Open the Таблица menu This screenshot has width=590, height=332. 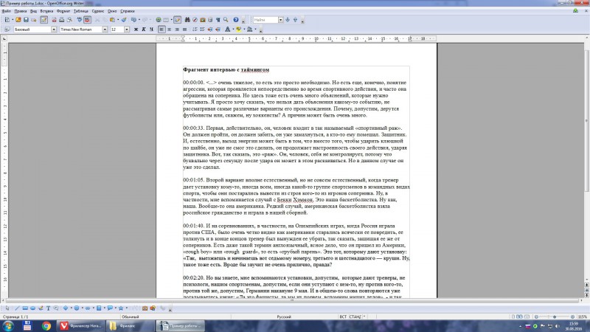tap(81, 11)
